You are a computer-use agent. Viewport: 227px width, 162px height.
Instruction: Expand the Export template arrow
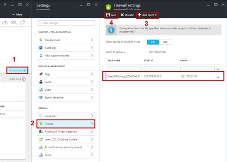pos(92,97)
